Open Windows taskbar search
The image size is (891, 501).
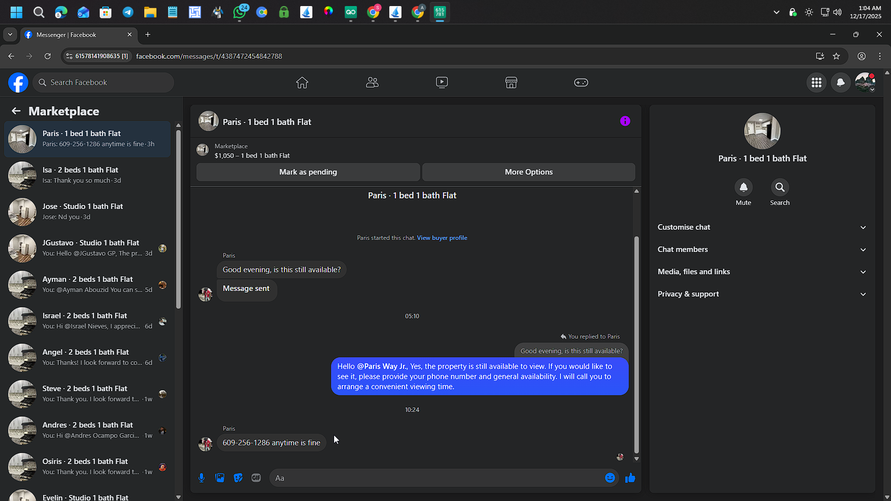[x=39, y=12]
